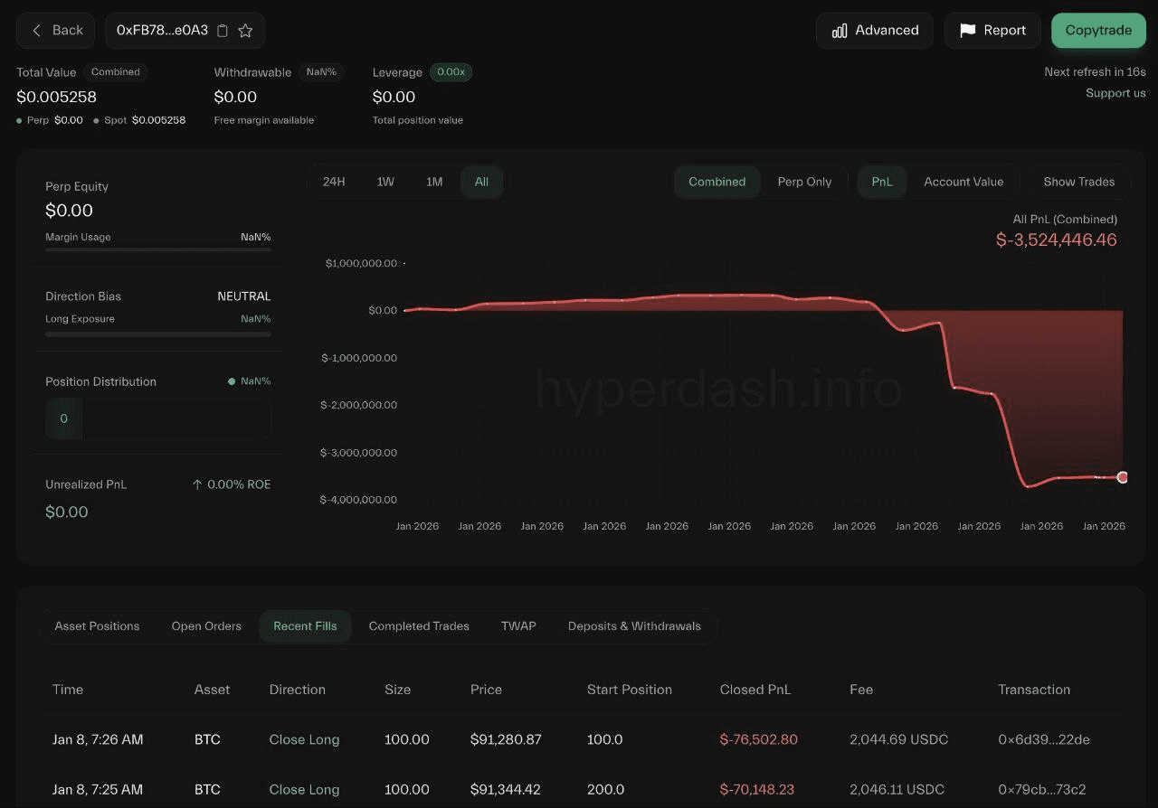Favorite the wallet with star icon
The height and width of the screenshot is (808, 1158).
245,31
